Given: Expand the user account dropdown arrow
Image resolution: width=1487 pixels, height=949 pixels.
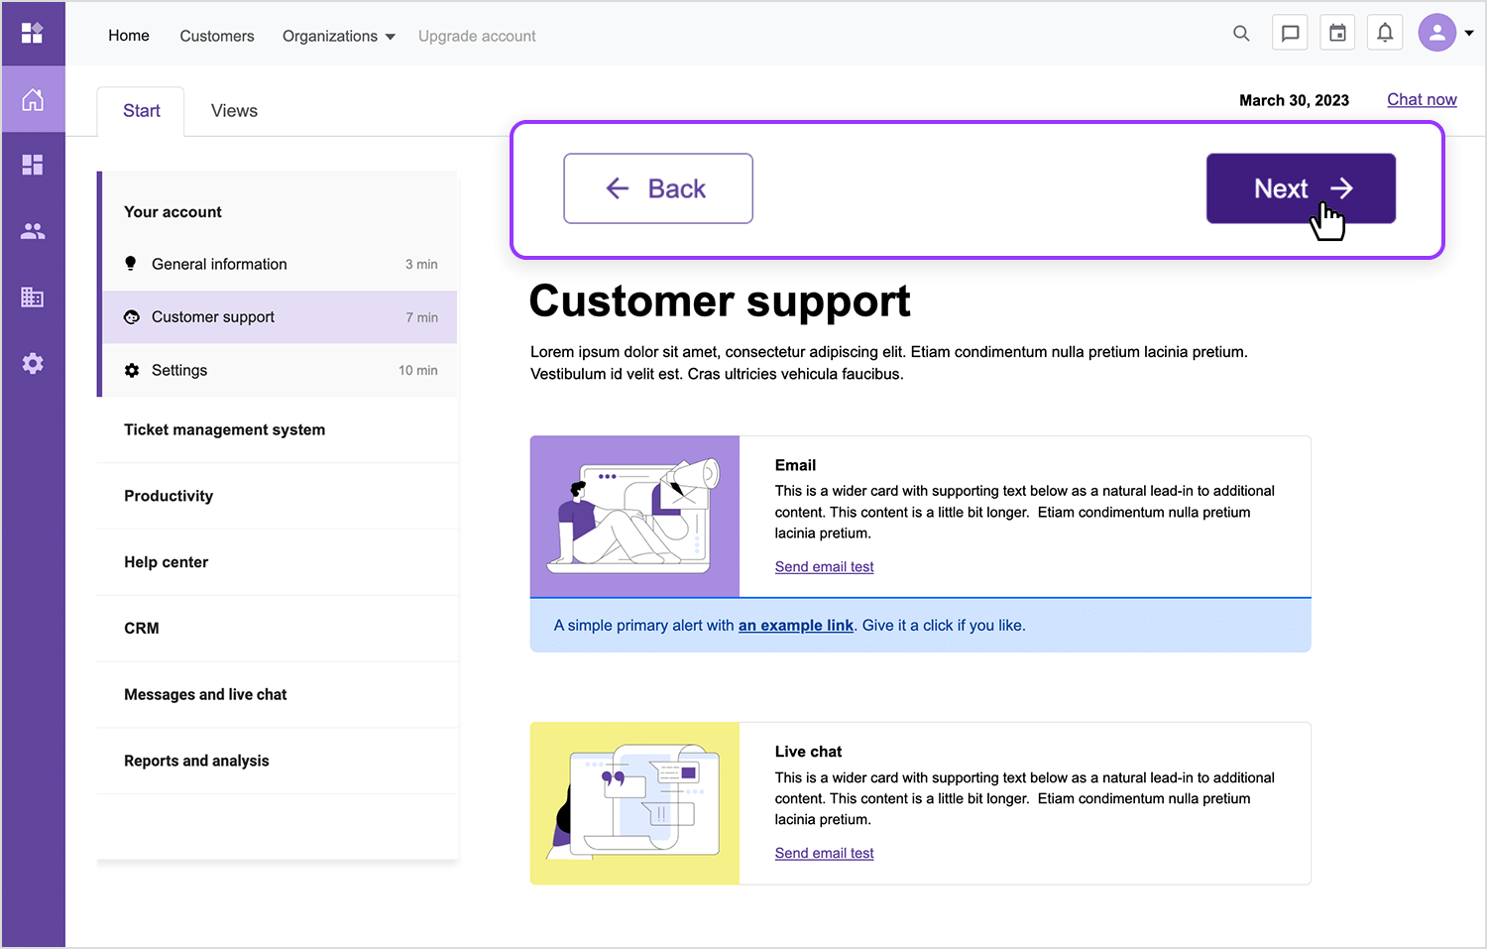Looking at the screenshot, I should click(x=1469, y=33).
